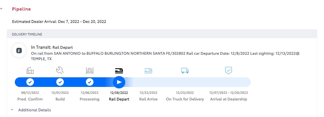Click the current-step play marker on timeline
Viewport: 324px width, 117px height.
[119, 82]
